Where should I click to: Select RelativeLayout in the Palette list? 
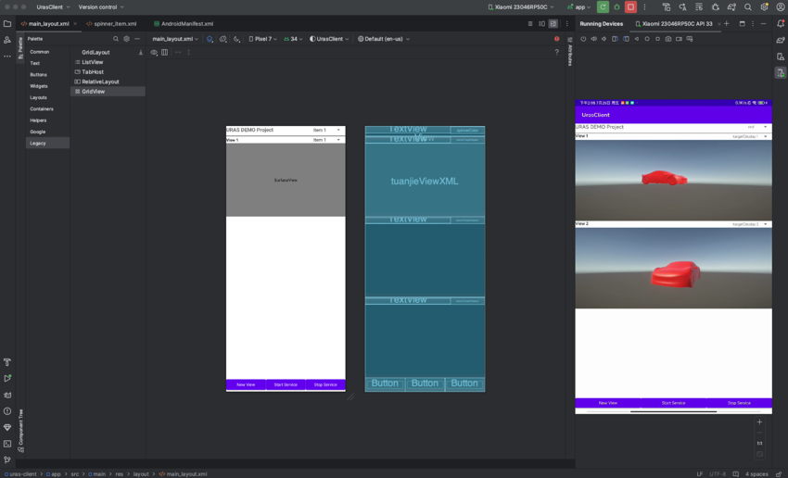pyautogui.click(x=100, y=82)
